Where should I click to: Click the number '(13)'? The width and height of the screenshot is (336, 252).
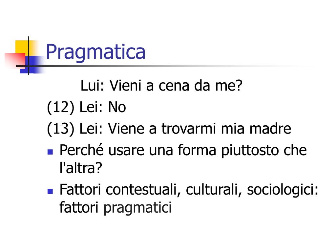pyautogui.click(x=61, y=129)
